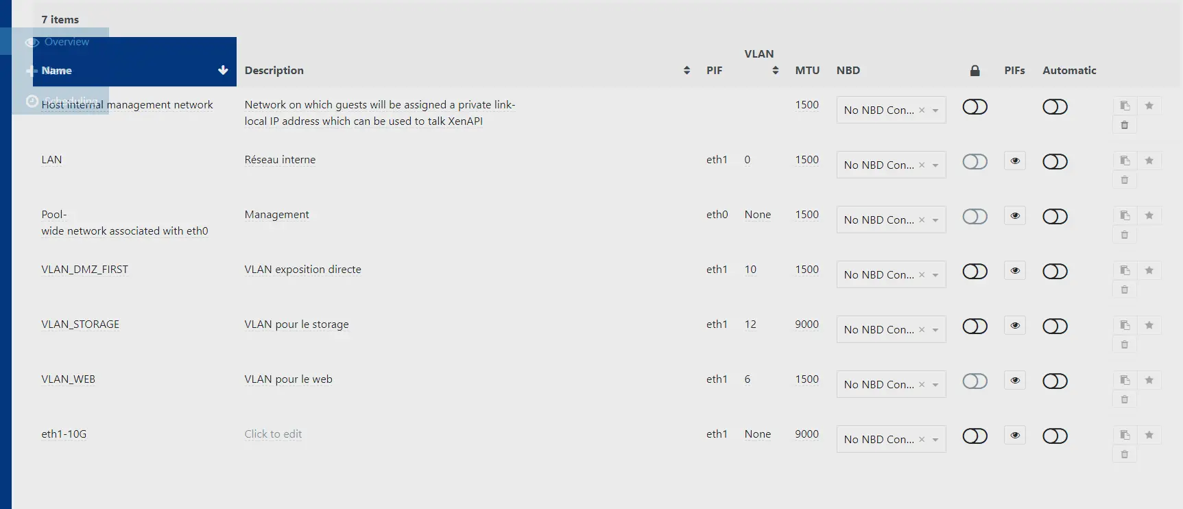Click the trash icon for VLAN_STORAGE
1183x509 pixels.
click(x=1125, y=344)
